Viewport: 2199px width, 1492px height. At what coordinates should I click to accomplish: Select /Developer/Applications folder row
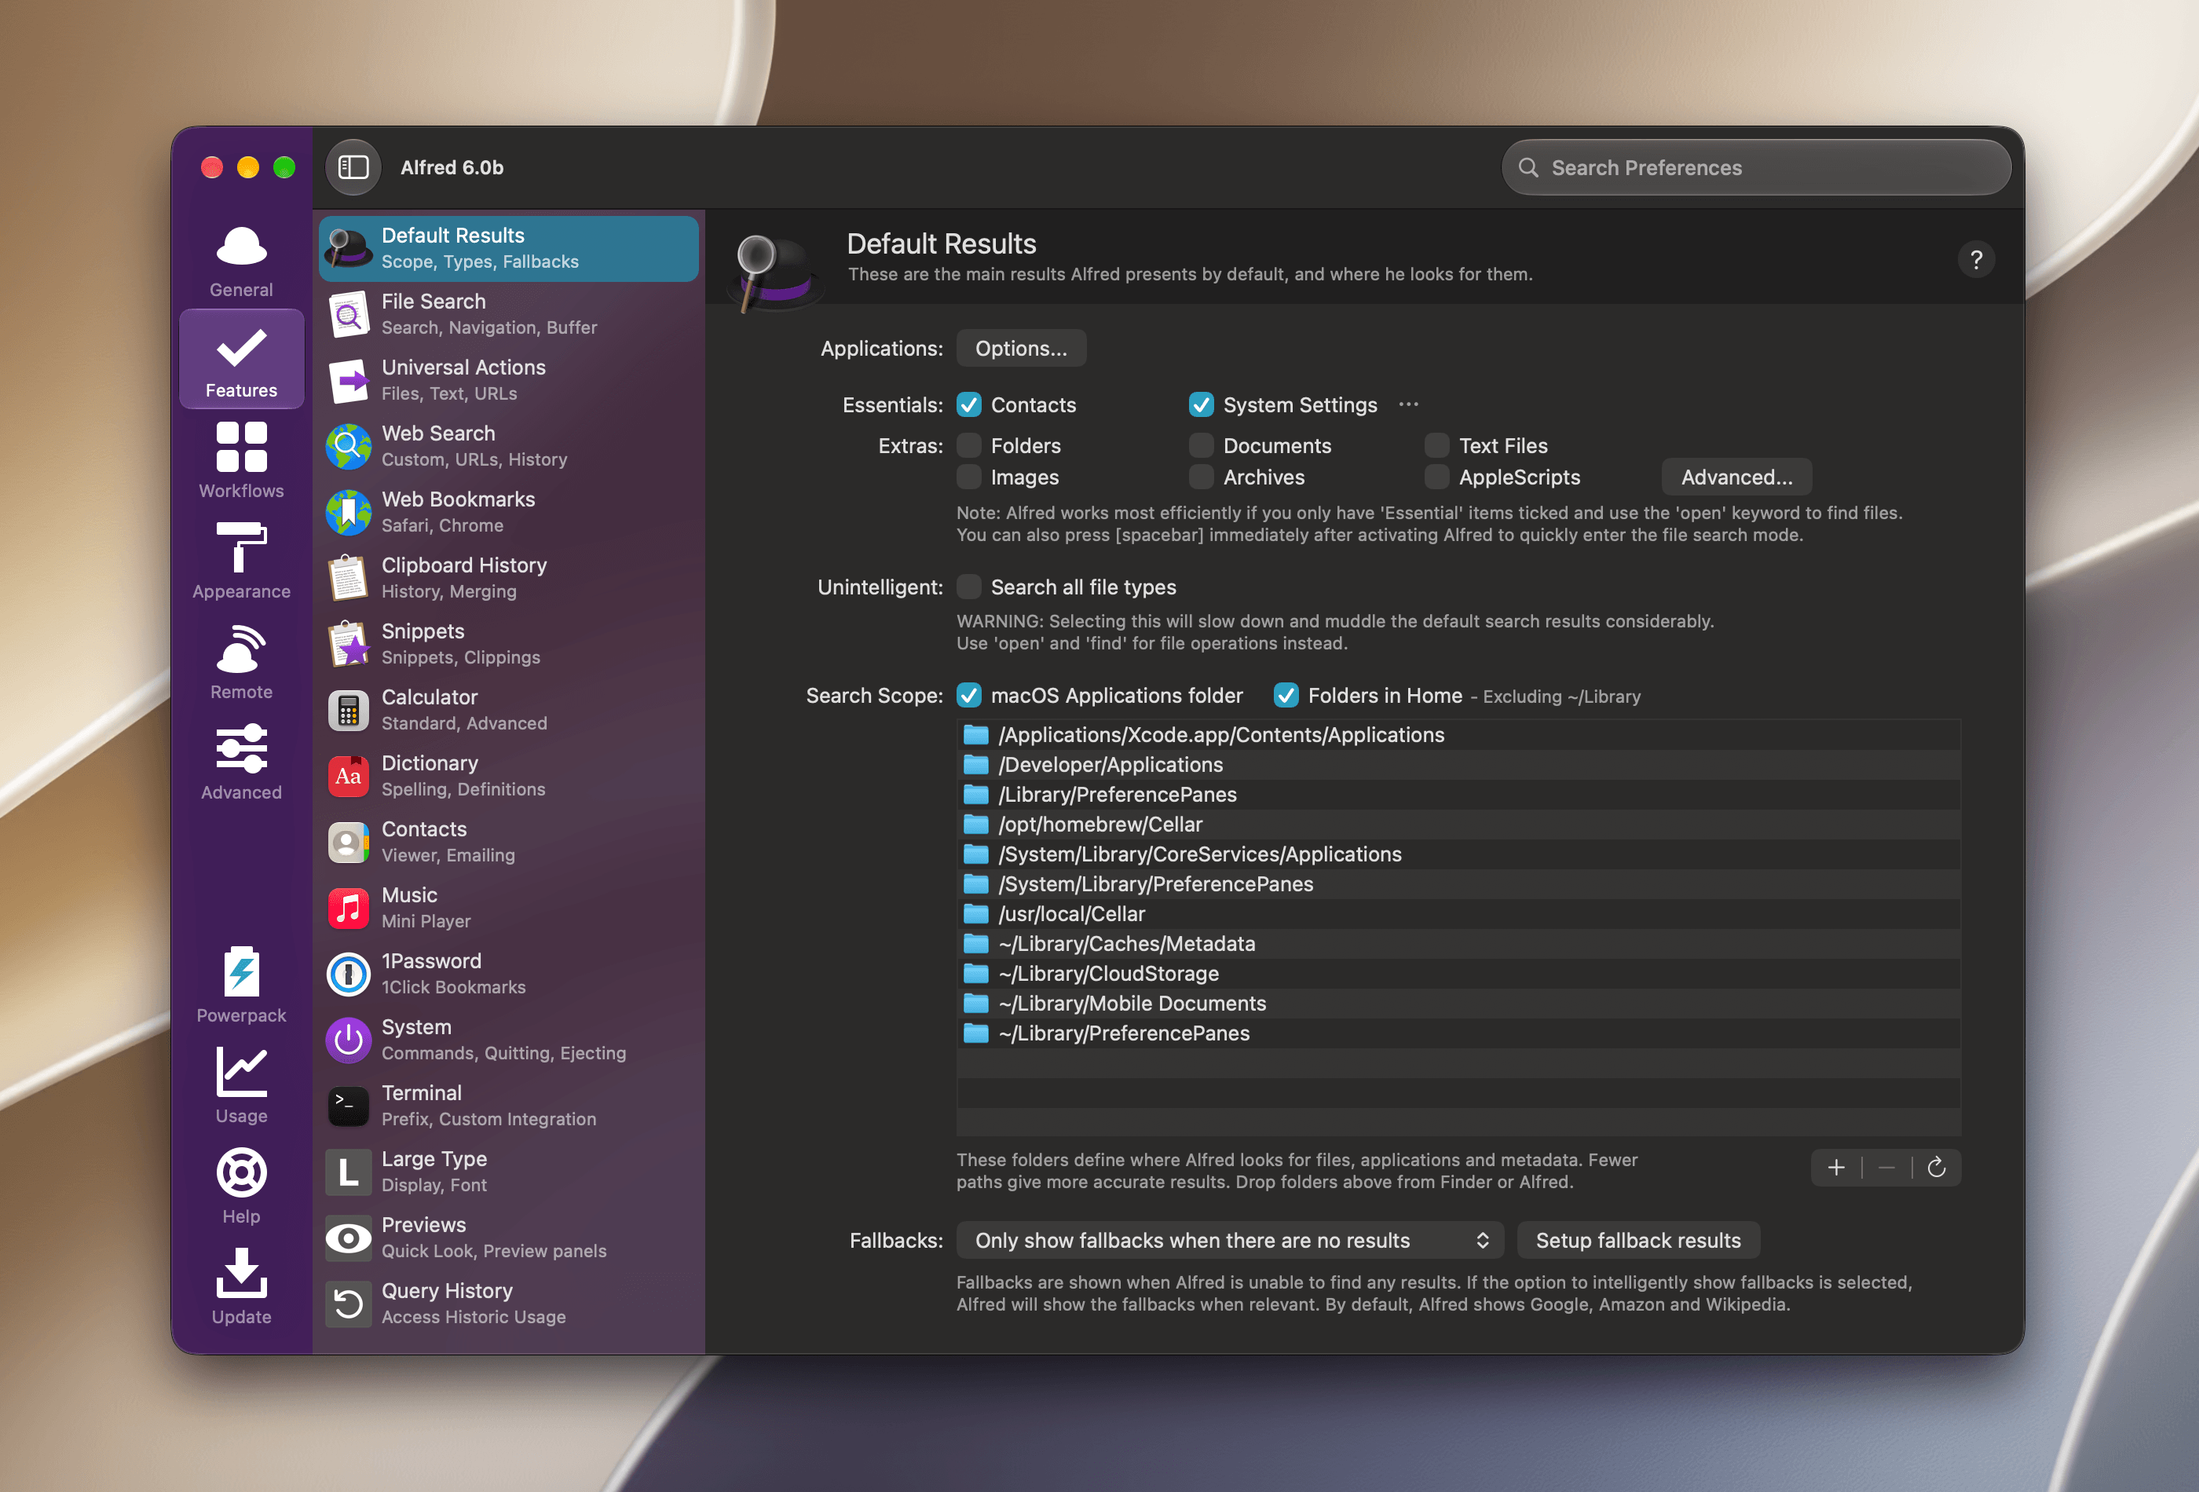[x=1458, y=764]
